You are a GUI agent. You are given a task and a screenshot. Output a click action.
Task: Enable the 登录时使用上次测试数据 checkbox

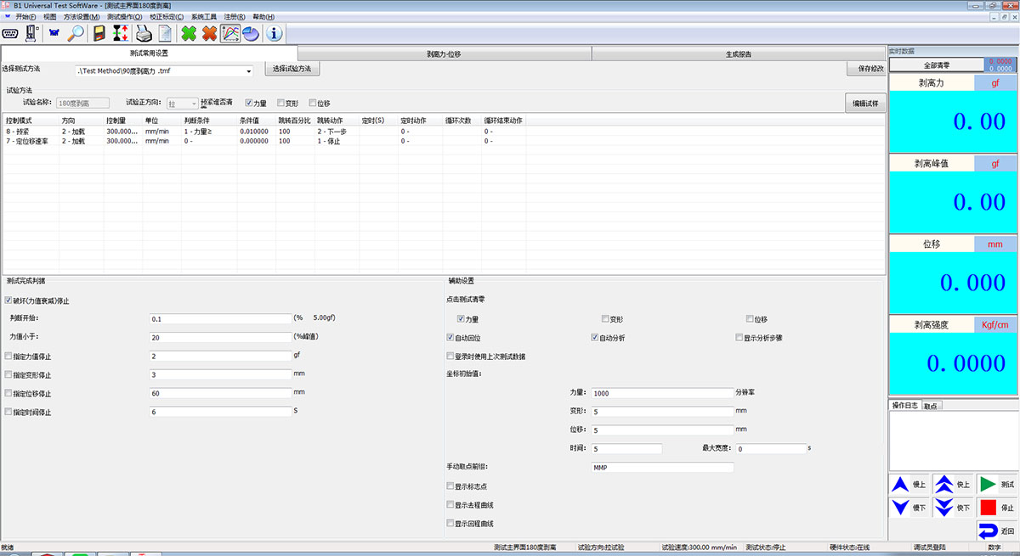[x=450, y=357]
